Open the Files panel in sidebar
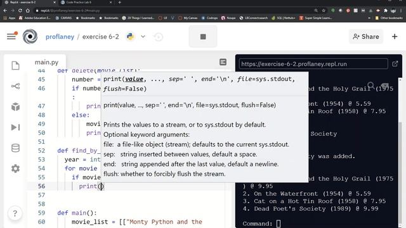Viewport: 406px width, 228px height. (x=15, y=65)
